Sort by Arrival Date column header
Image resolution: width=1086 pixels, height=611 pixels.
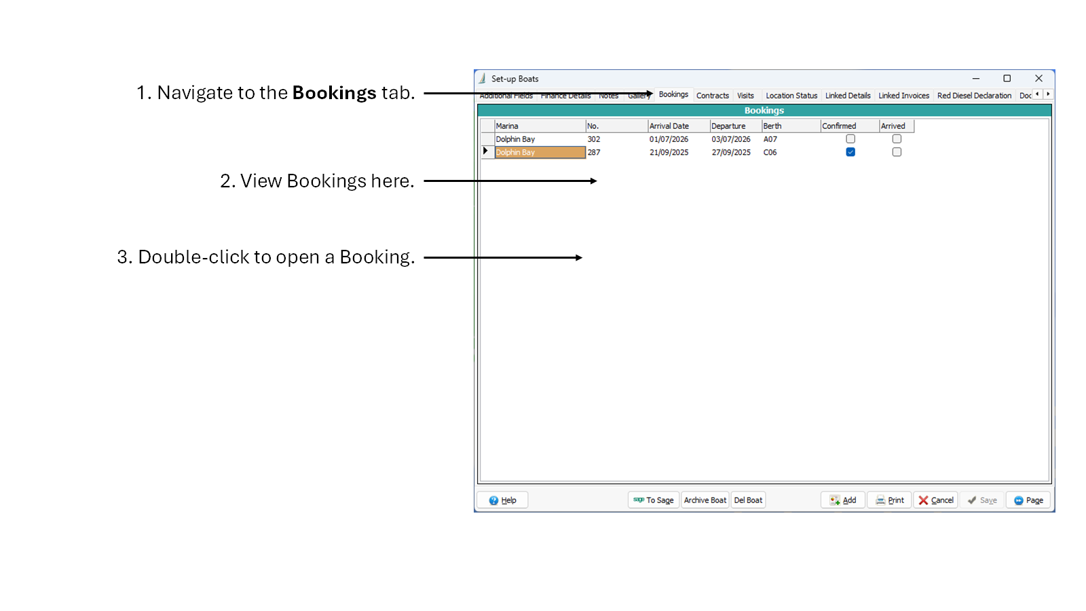679,126
